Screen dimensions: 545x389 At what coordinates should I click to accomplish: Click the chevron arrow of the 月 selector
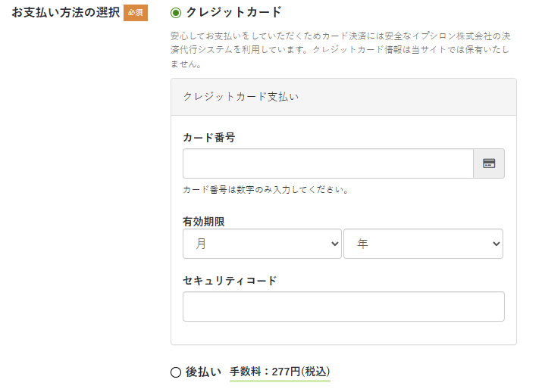coord(335,244)
